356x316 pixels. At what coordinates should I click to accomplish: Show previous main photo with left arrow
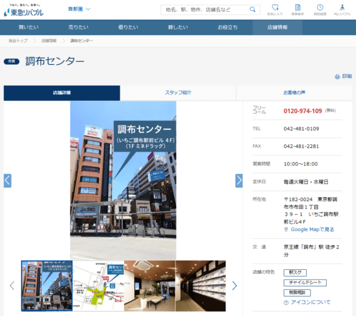click(x=8, y=180)
